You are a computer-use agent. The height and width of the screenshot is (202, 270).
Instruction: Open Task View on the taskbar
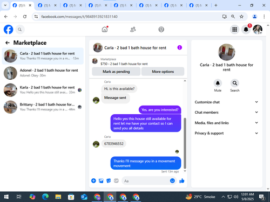click(x=19, y=197)
